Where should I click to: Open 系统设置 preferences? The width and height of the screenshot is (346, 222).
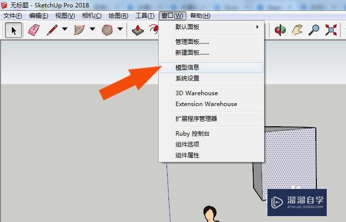click(x=212, y=78)
